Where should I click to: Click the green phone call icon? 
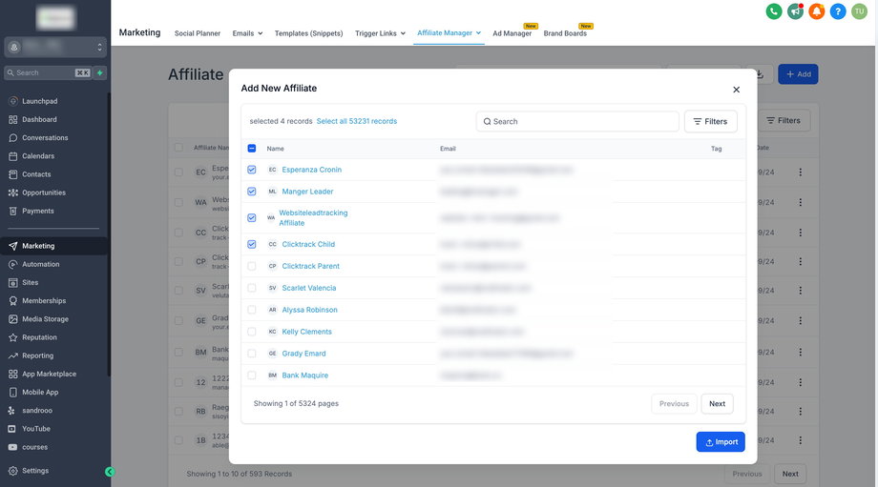pyautogui.click(x=774, y=11)
